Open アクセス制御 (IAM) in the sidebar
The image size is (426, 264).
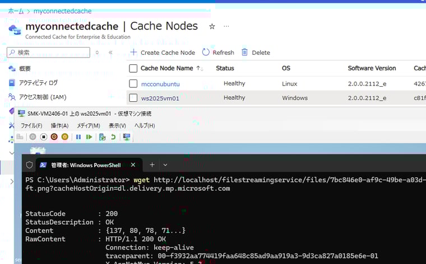click(43, 97)
